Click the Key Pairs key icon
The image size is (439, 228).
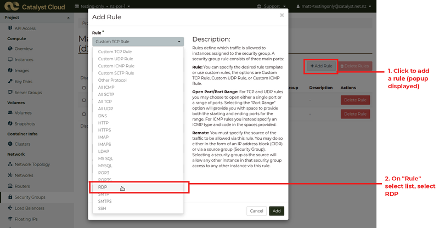point(10,81)
